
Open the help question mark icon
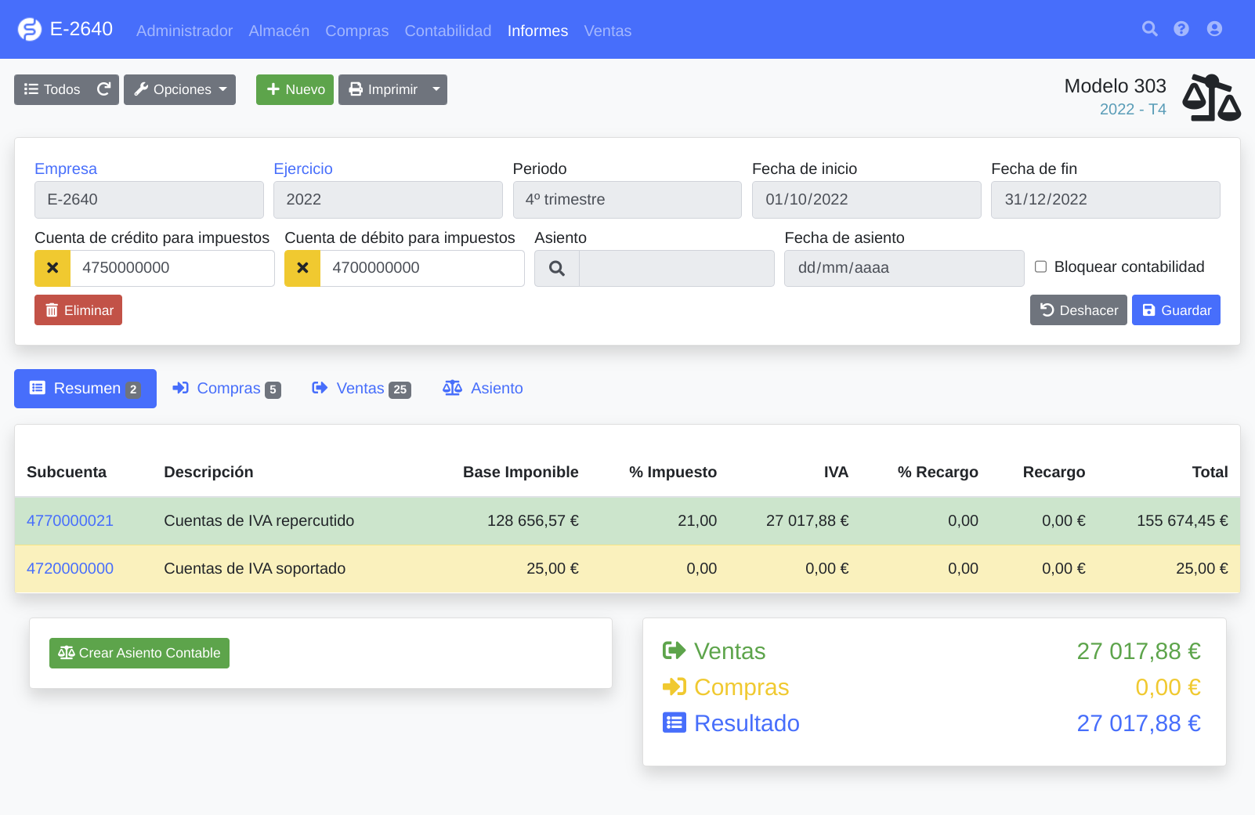pos(1181,29)
